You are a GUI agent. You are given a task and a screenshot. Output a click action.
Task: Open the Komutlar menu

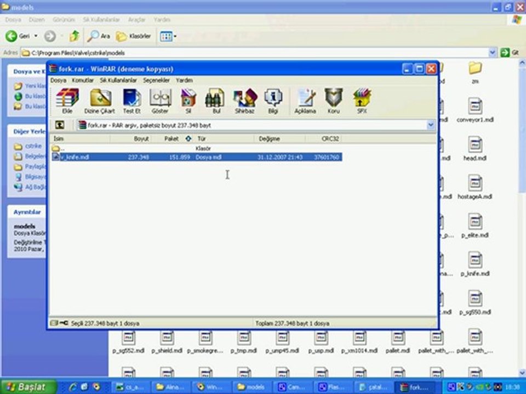coord(83,80)
